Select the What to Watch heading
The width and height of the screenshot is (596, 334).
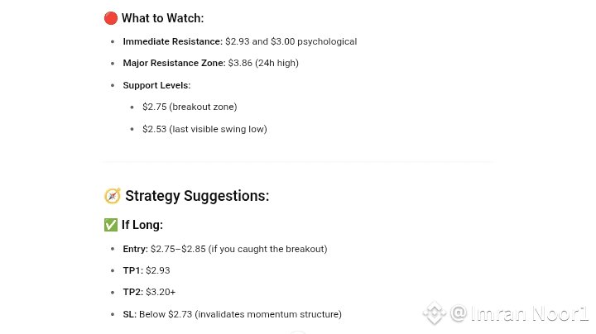tap(162, 17)
